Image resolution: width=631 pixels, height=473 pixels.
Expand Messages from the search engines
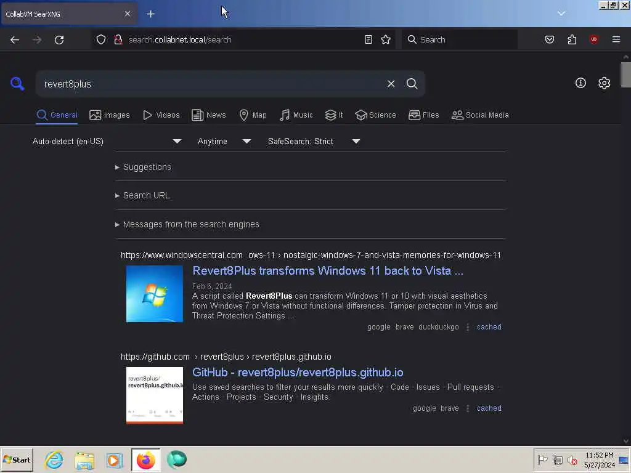tap(187, 224)
